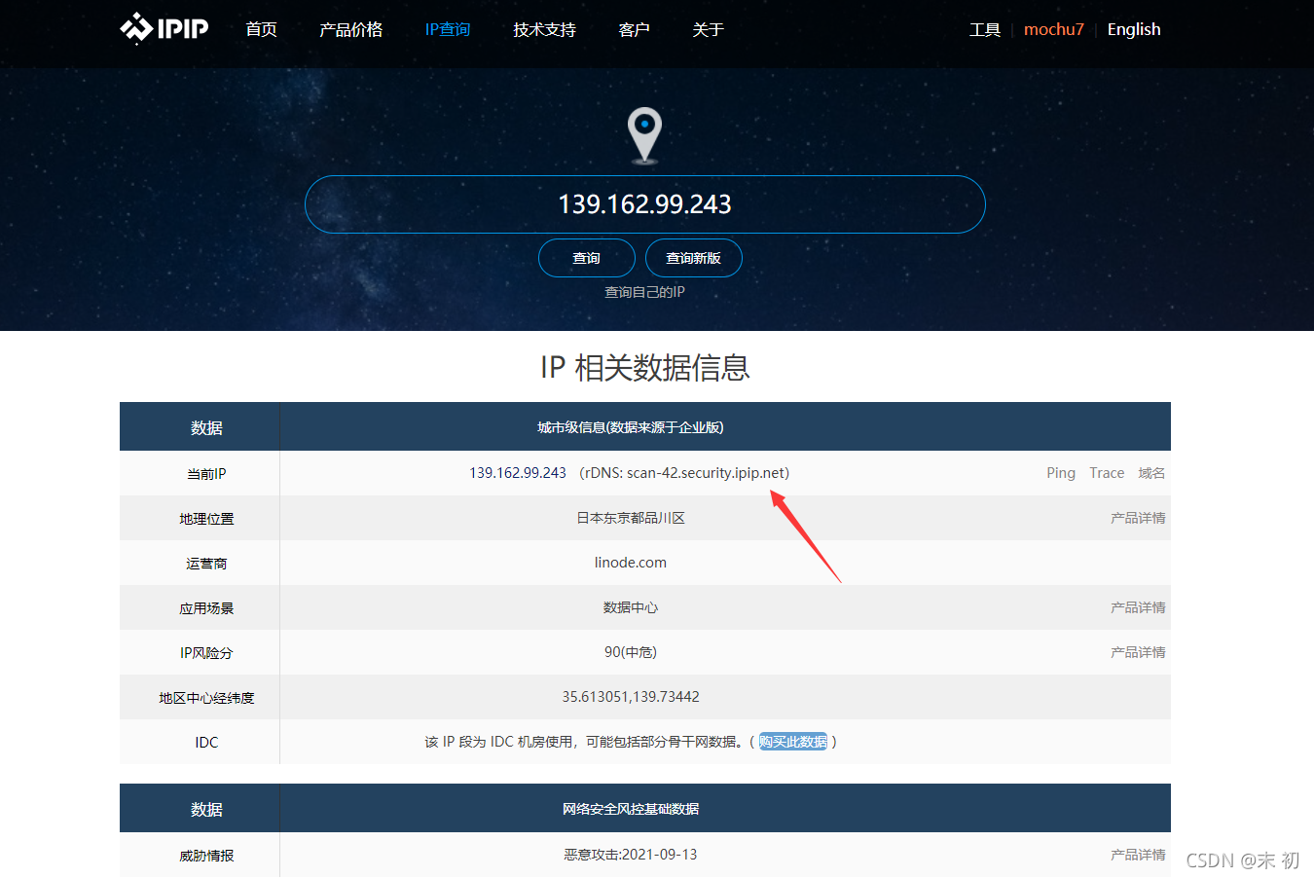Click the 当前IP row label
1314x878 pixels.
point(206,474)
